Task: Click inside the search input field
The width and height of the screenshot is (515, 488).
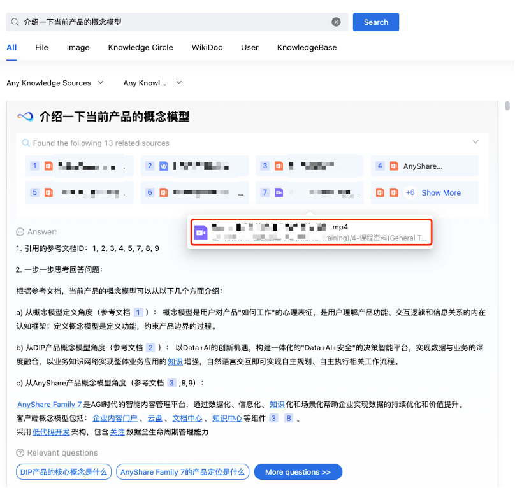Action: click(x=172, y=22)
